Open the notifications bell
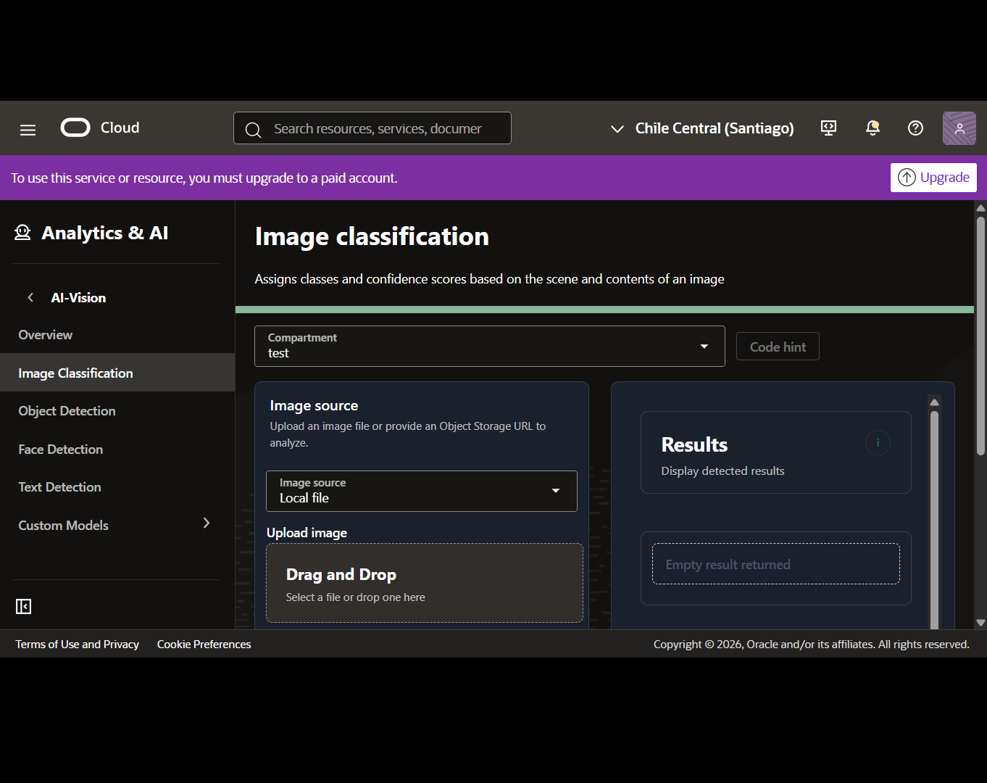The image size is (987, 783). click(873, 128)
